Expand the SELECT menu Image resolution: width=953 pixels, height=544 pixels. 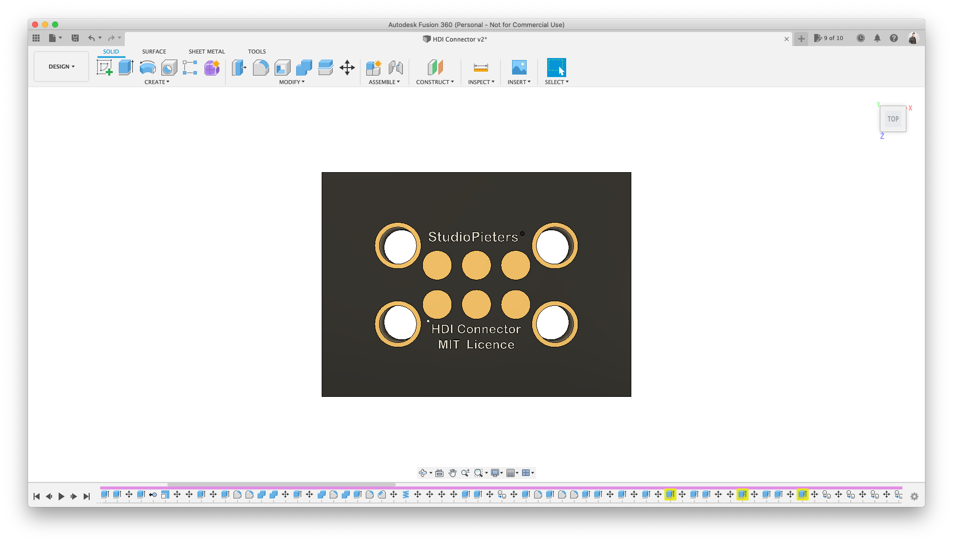[x=557, y=82]
